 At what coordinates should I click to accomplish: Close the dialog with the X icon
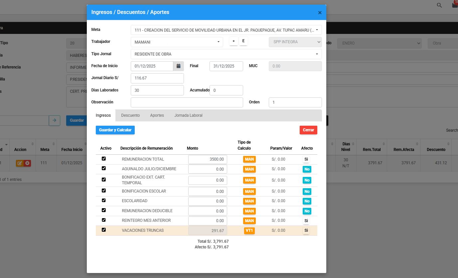click(x=320, y=13)
